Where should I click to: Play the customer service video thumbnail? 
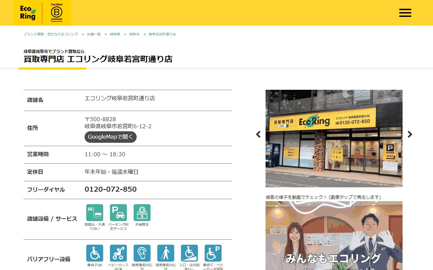pyautogui.click(x=334, y=236)
